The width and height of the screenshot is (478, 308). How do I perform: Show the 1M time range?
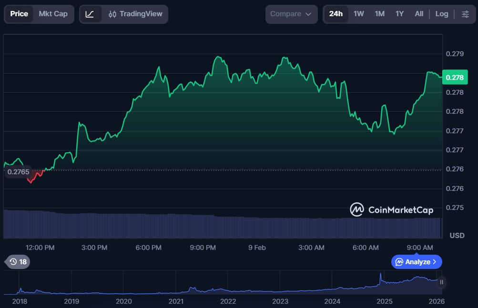379,14
